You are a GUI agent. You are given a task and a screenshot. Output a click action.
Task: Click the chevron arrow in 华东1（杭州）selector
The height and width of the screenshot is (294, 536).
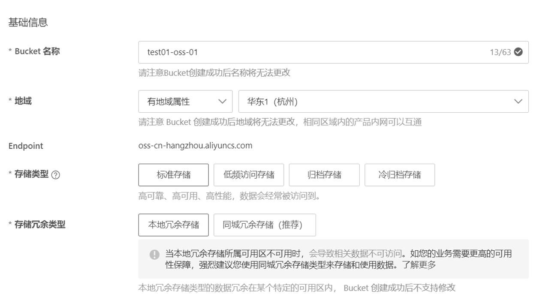(518, 102)
